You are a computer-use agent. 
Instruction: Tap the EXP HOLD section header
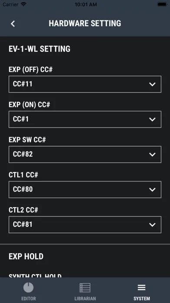[26, 256]
